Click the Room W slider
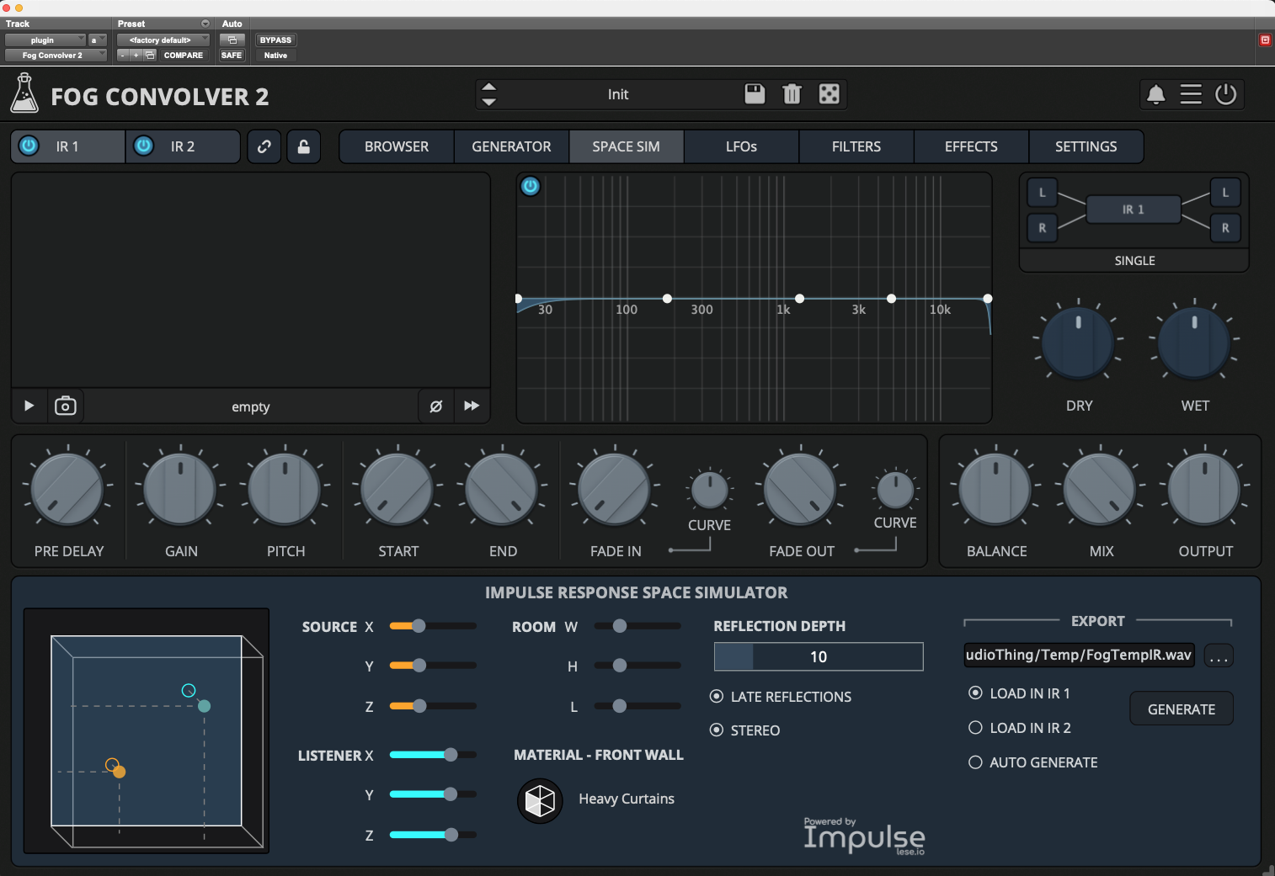The height and width of the screenshot is (876, 1275). pos(637,626)
